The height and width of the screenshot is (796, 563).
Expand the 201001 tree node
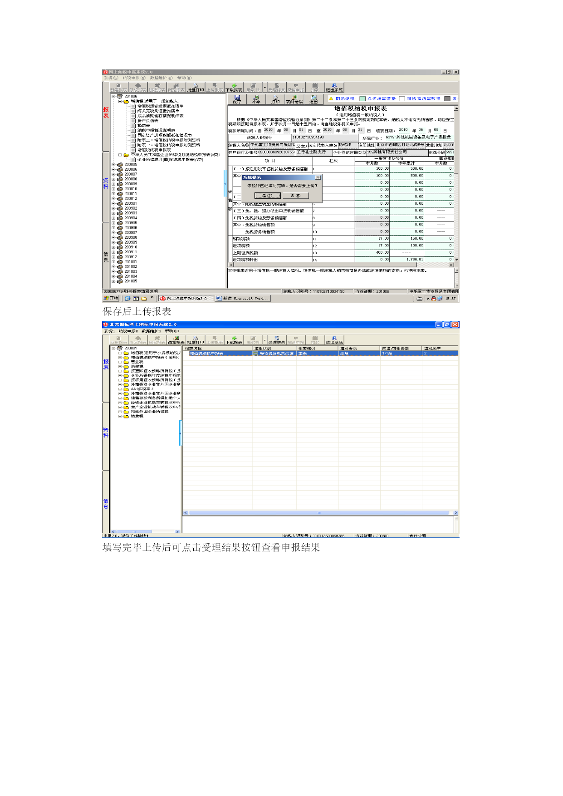click(113, 262)
